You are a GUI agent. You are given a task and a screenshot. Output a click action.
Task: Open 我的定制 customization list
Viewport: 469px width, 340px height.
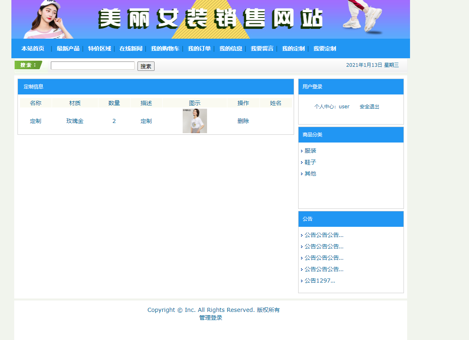point(293,48)
